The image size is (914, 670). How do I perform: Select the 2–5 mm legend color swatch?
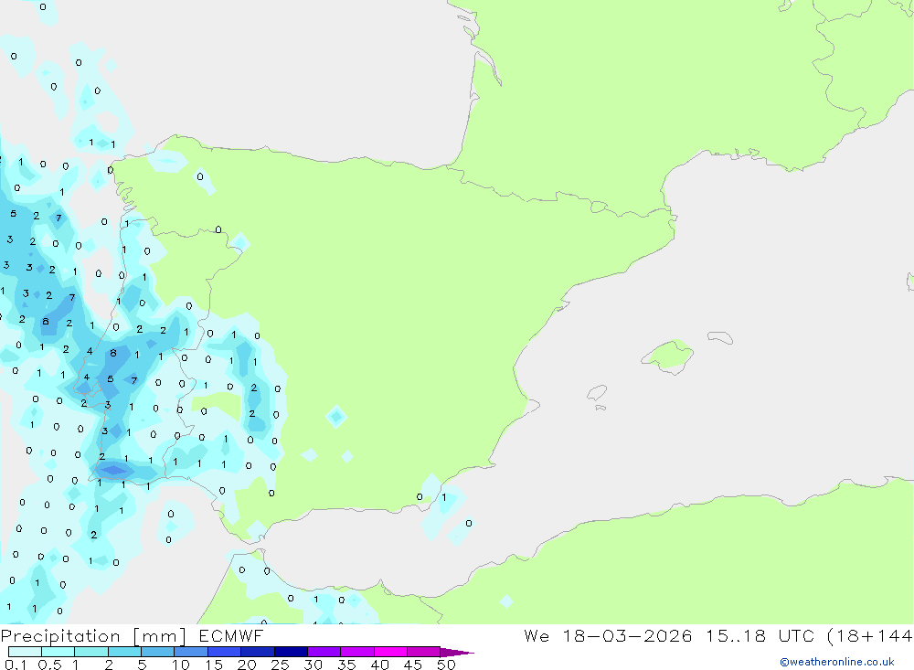pyautogui.click(x=124, y=652)
